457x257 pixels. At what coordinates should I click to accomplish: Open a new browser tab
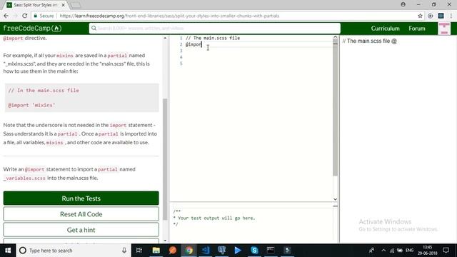76,5
